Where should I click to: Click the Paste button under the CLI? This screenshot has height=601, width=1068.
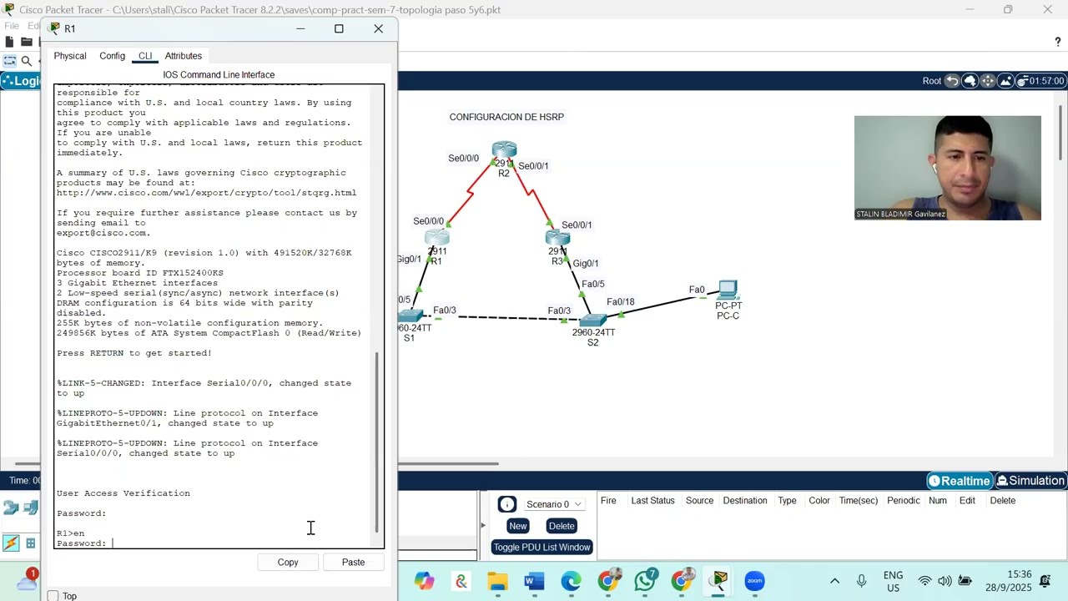coord(353,562)
